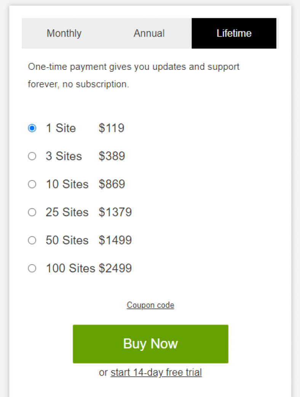Choose the 50 Sites radio option
300x397 pixels.
pos(32,240)
